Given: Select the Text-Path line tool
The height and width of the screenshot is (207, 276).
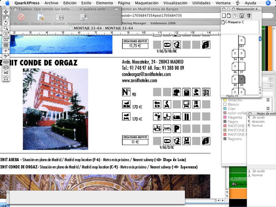Looking at the screenshot, I should [6, 56].
